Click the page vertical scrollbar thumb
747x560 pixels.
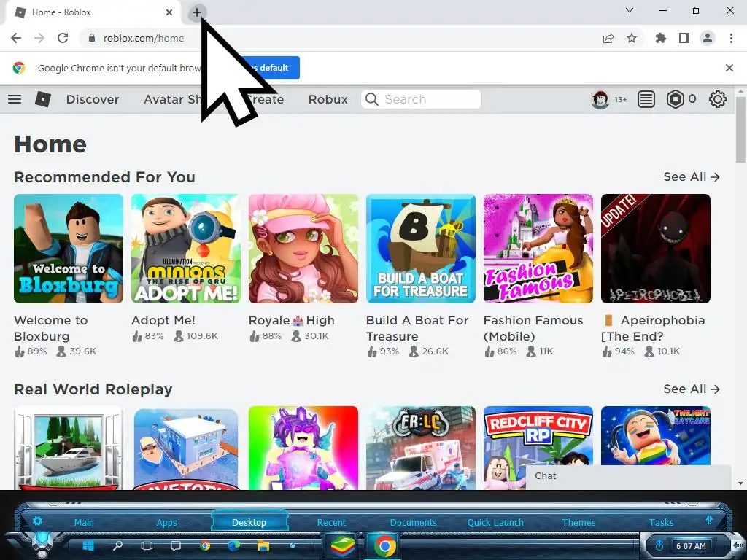pos(741,129)
